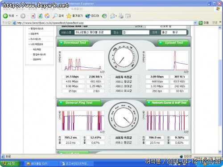The height and width of the screenshot is (167, 223).
Task: Open the Help (도움말) menu
Action: [77, 9]
